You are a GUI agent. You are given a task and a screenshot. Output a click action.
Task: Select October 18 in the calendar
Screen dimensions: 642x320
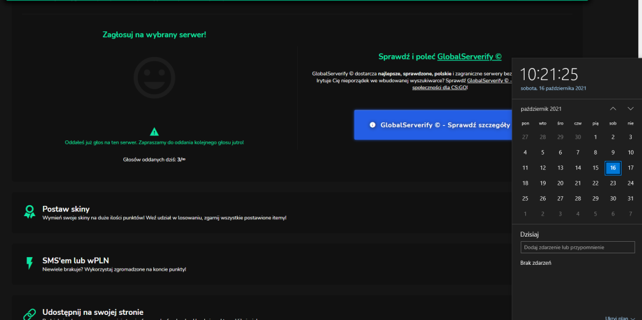pyautogui.click(x=525, y=183)
